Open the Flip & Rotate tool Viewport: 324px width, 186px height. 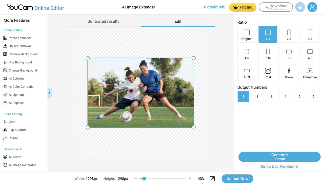point(17,130)
